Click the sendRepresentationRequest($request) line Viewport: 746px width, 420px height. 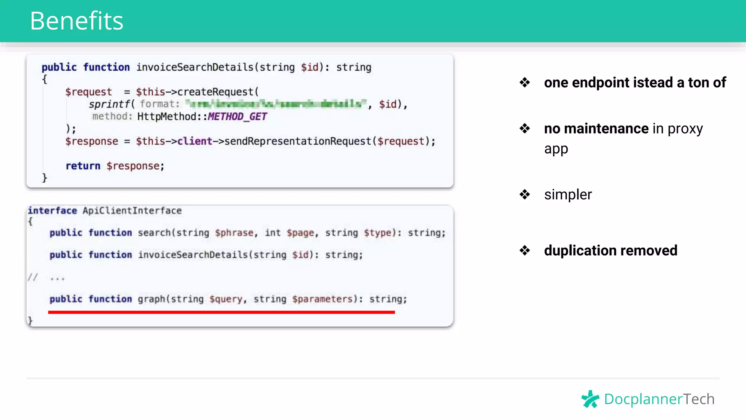[x=250, y=141]
